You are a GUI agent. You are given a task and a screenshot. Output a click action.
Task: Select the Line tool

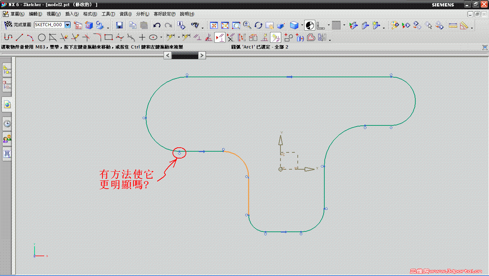pos(19,37)
